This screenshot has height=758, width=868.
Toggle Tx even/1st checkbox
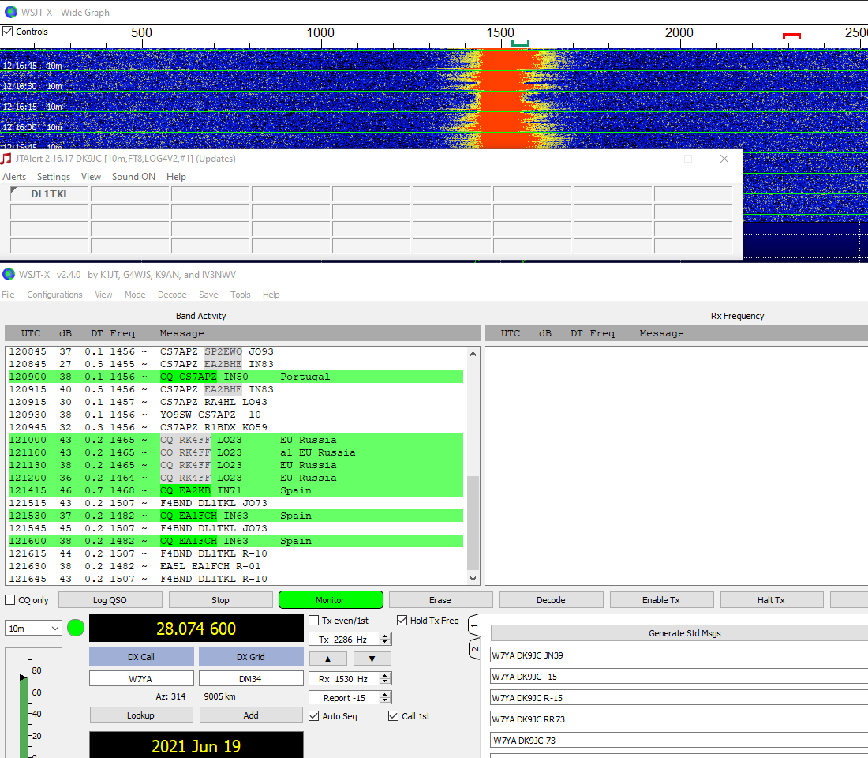[x=313, y=621]
